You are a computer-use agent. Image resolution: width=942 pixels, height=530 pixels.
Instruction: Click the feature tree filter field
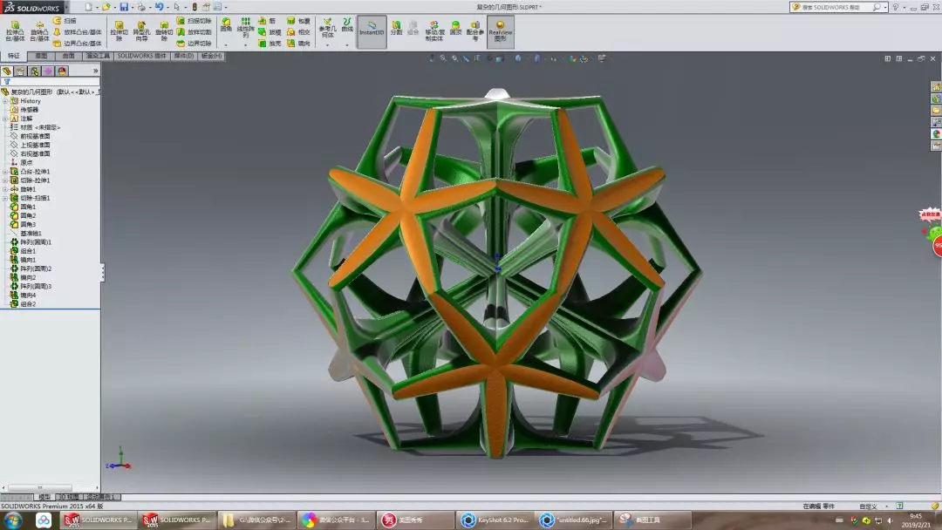click(51, 82)
